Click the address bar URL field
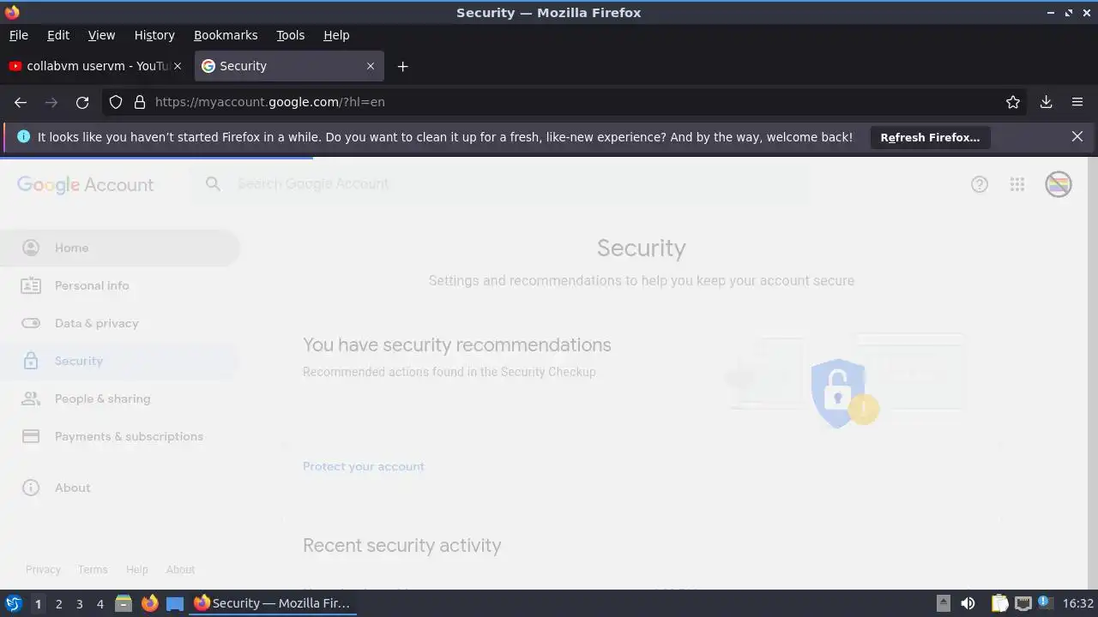 [x=566, y=102]
